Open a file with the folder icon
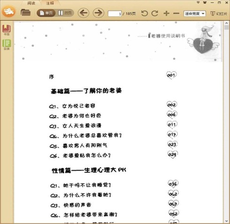This screenshot has height=224, width=230. [25, 13]
